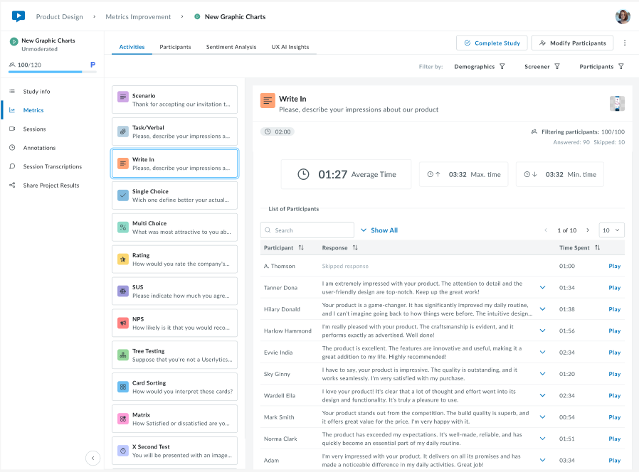This screenshot has height=472, width=639.
Task: Open the rows-per-page dropdown showing 10
Action: [611, 230]
